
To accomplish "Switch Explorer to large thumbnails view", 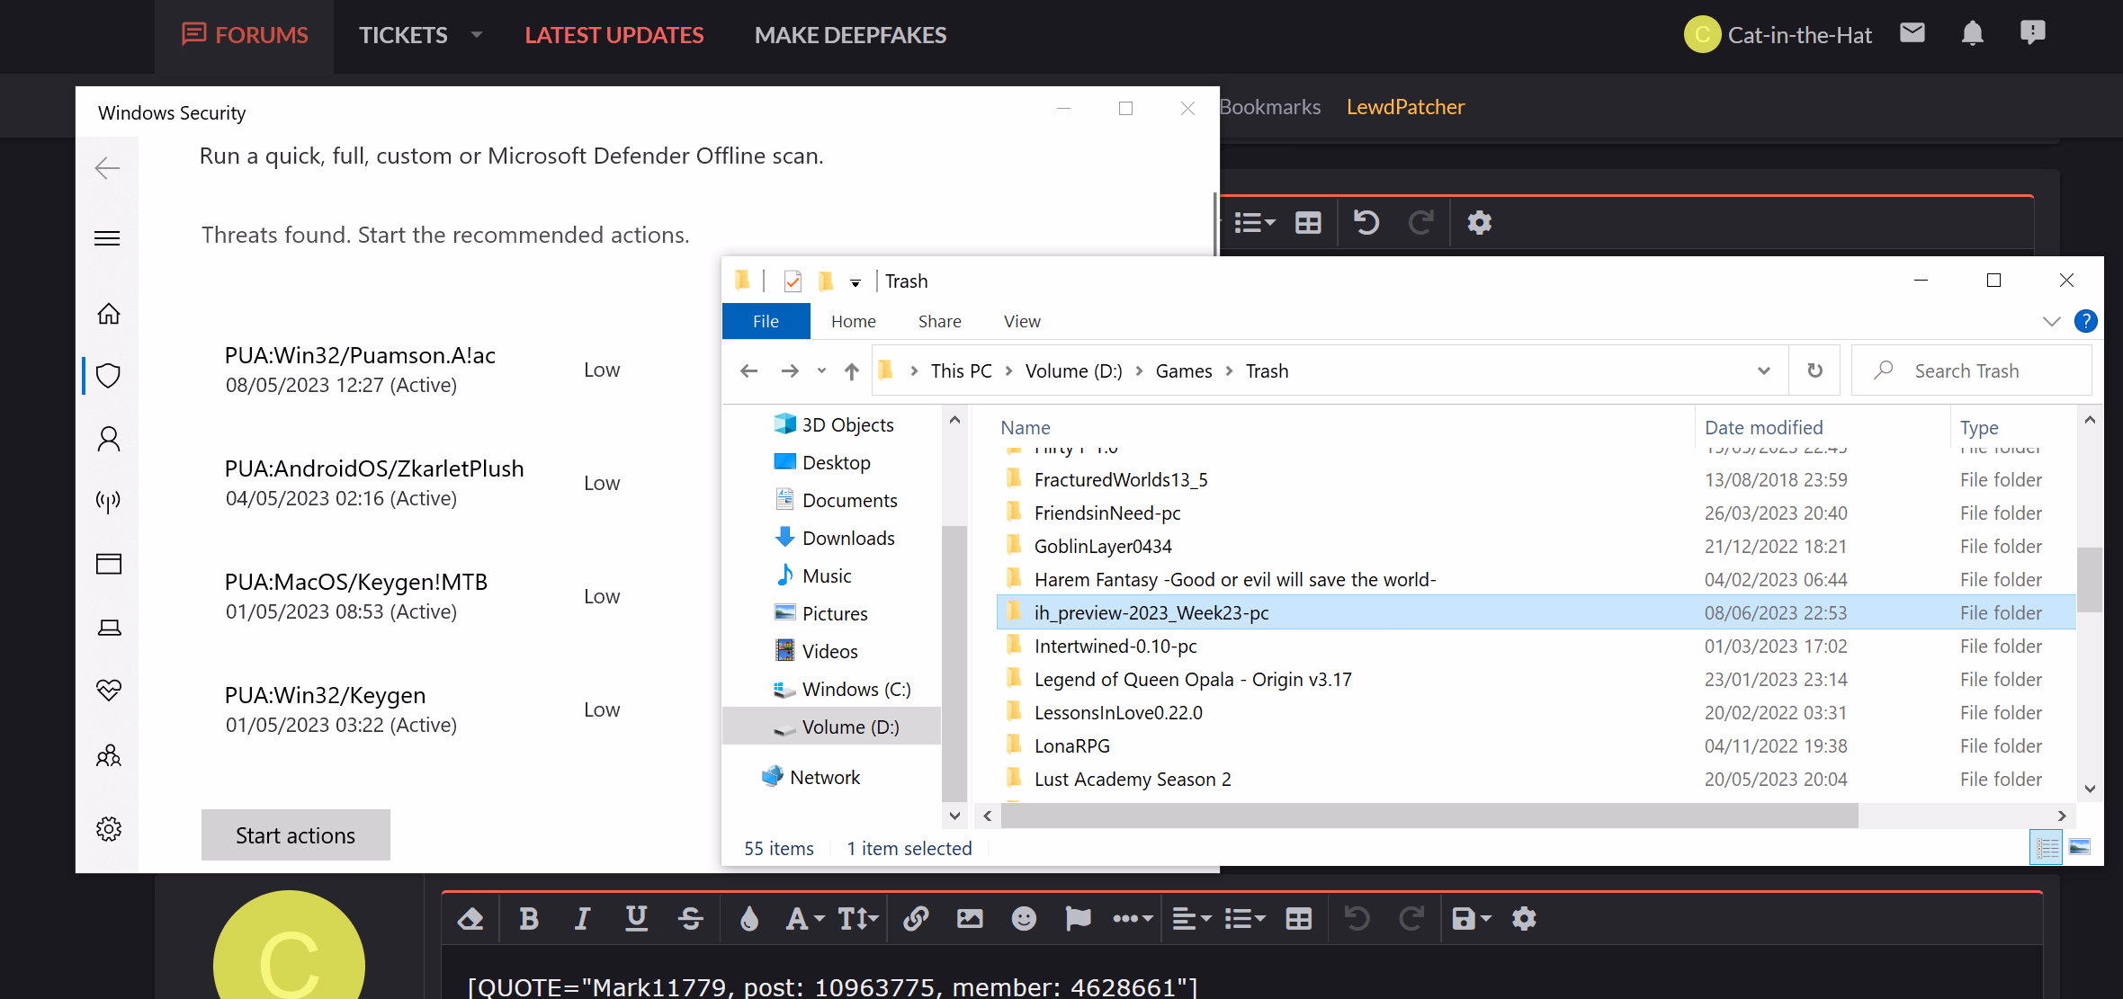I will [x=2080, y=847].
